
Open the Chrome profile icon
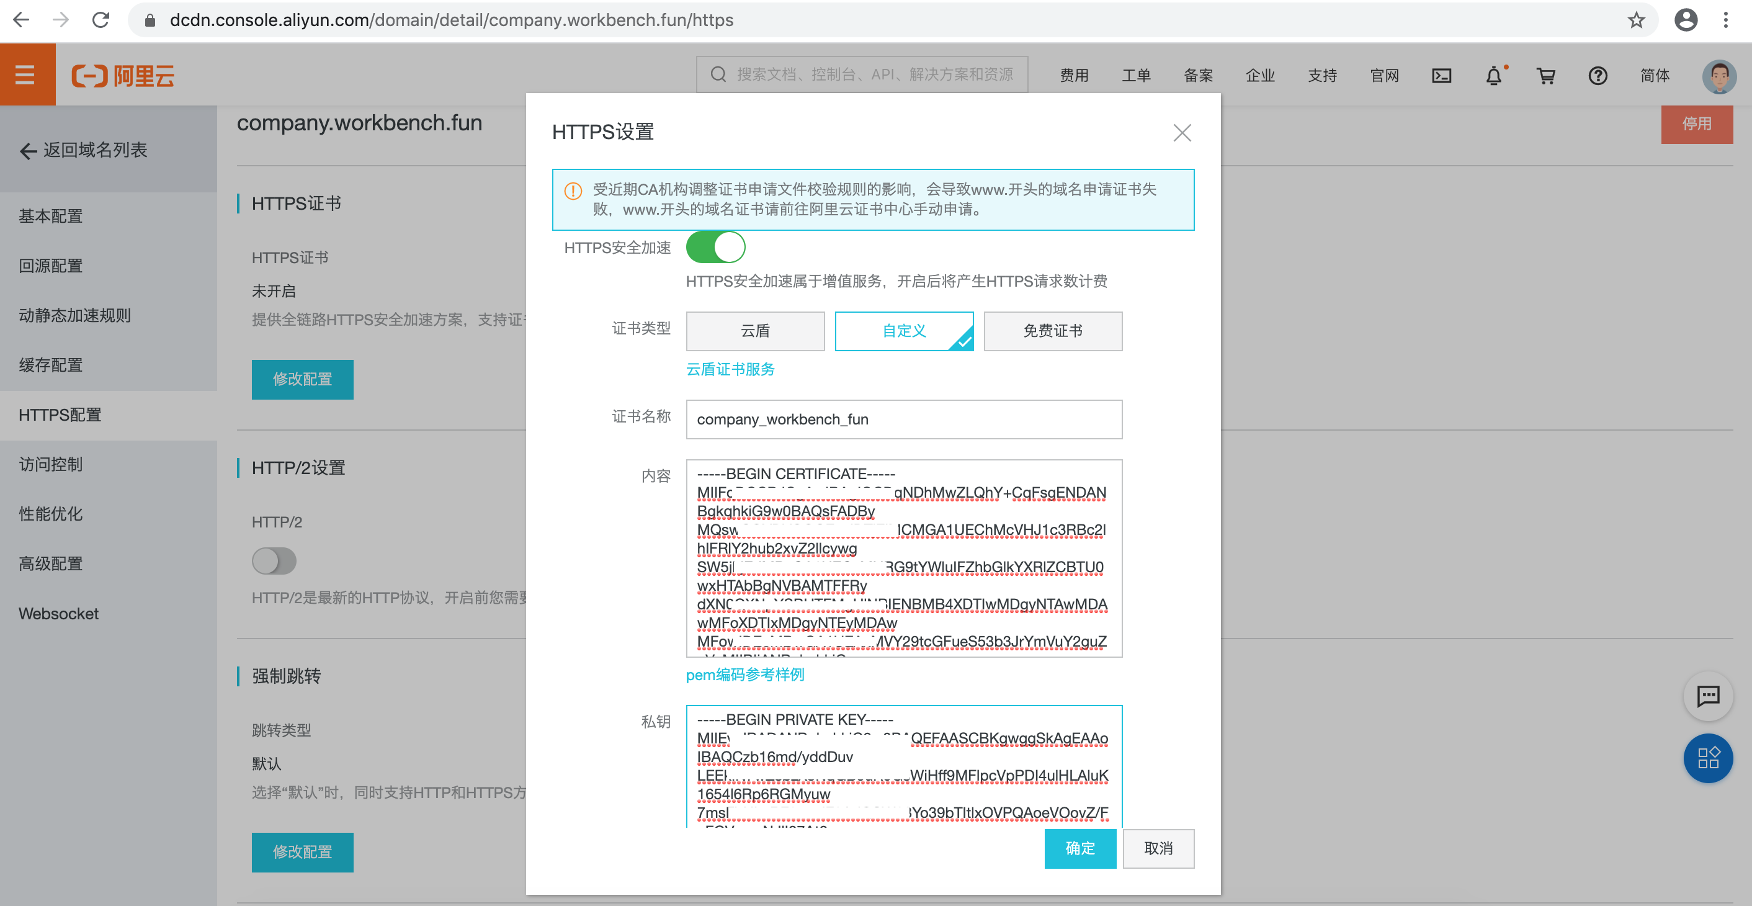[1686, 20]
